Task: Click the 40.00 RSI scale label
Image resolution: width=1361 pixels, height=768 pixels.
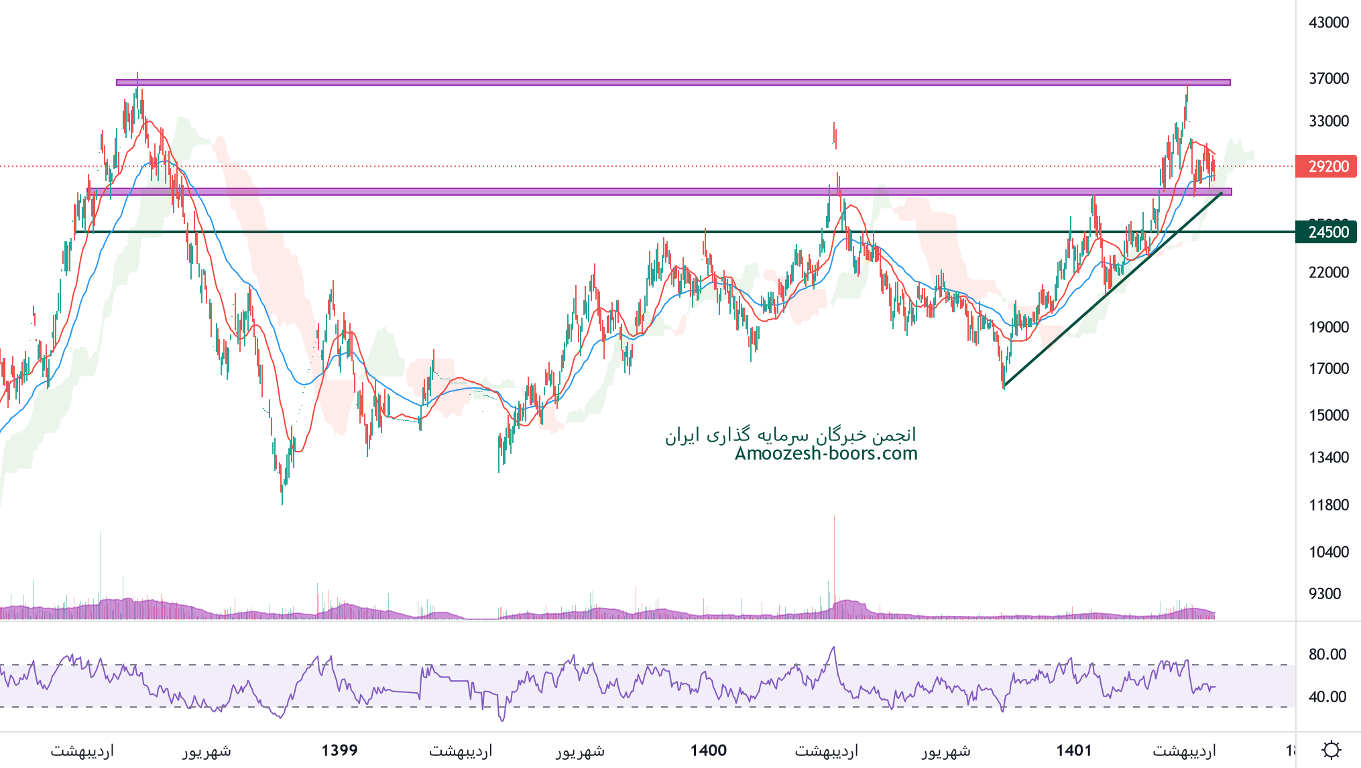Action: pyautogui.click(x=1327, y=696)
